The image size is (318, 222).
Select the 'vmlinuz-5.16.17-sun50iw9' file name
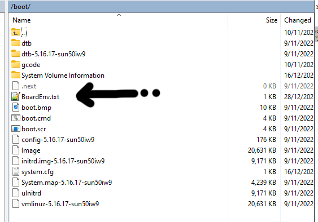[60, 204]
